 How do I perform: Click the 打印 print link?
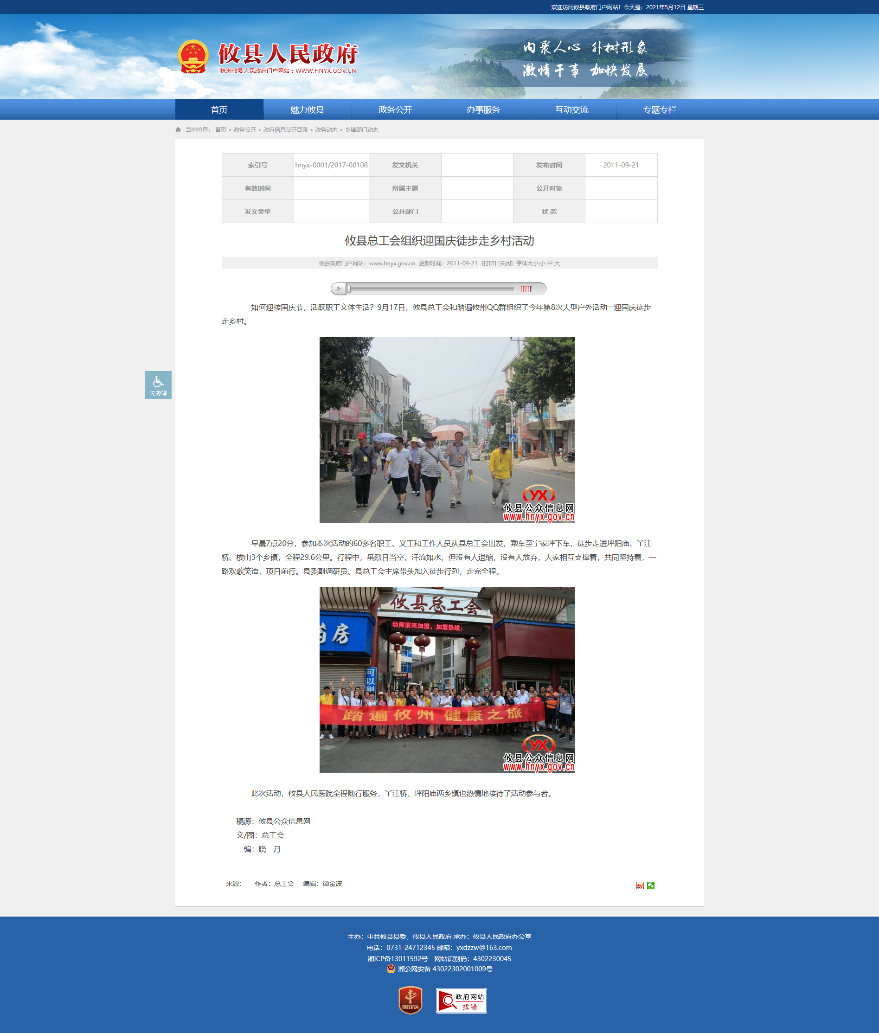click(x=489, y=263)
